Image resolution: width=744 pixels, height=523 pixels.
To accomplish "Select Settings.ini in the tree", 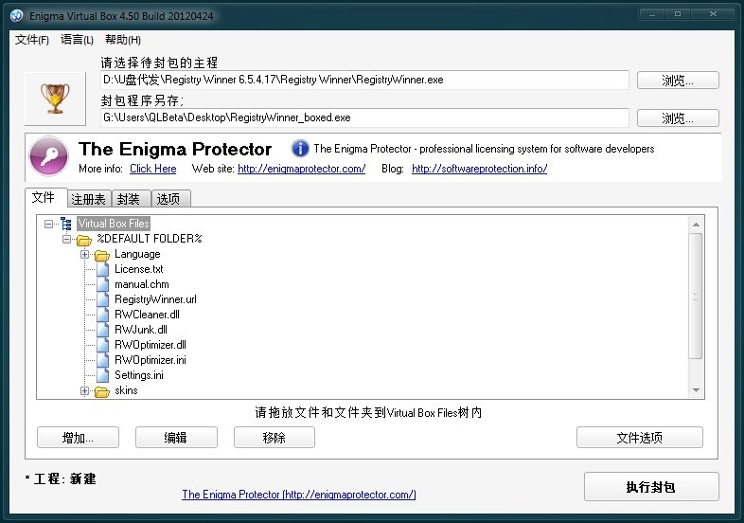I will pos(139,376).
